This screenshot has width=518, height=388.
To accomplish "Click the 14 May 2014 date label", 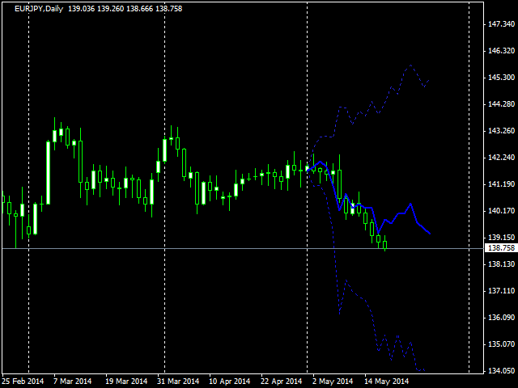I will (387, 382).
